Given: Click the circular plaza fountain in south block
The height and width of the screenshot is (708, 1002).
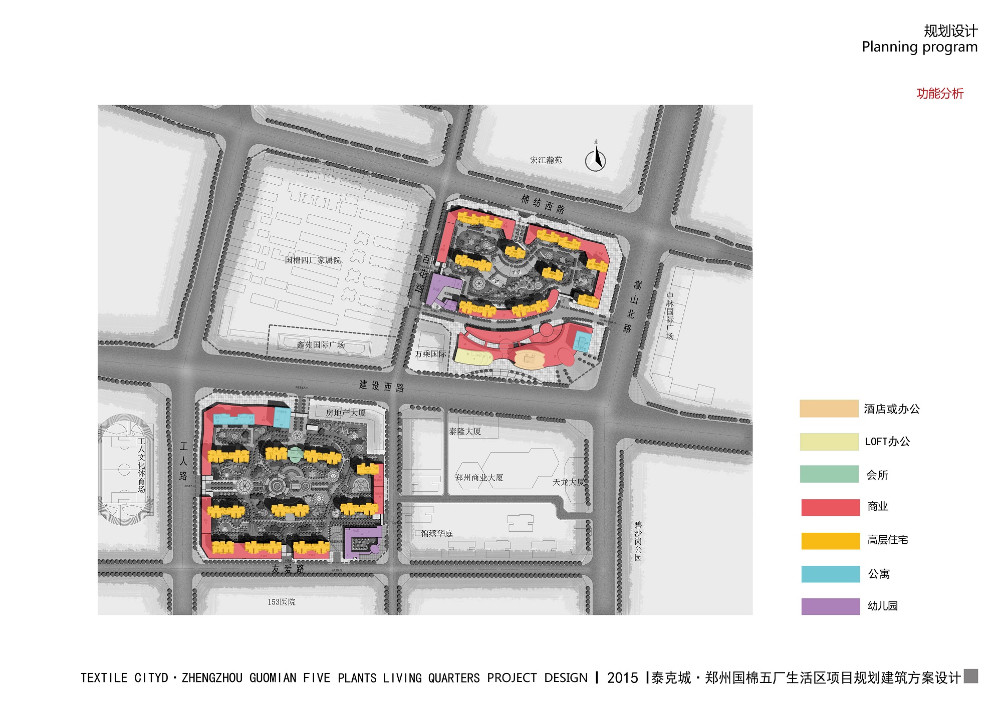Looking at the screenshot, I should pos(276,485).
